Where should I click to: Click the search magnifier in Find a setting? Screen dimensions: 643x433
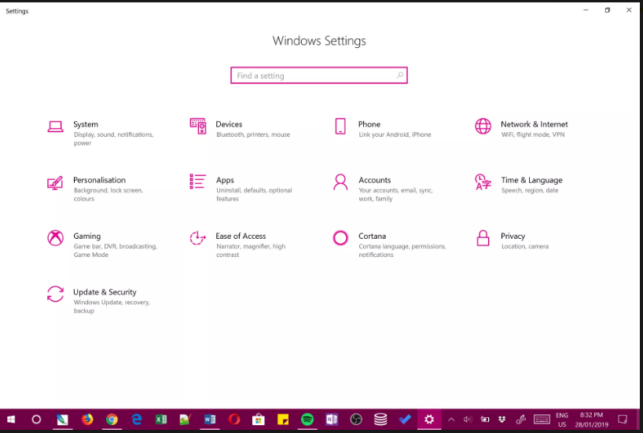pyautogui.click(x=400, y=75)
